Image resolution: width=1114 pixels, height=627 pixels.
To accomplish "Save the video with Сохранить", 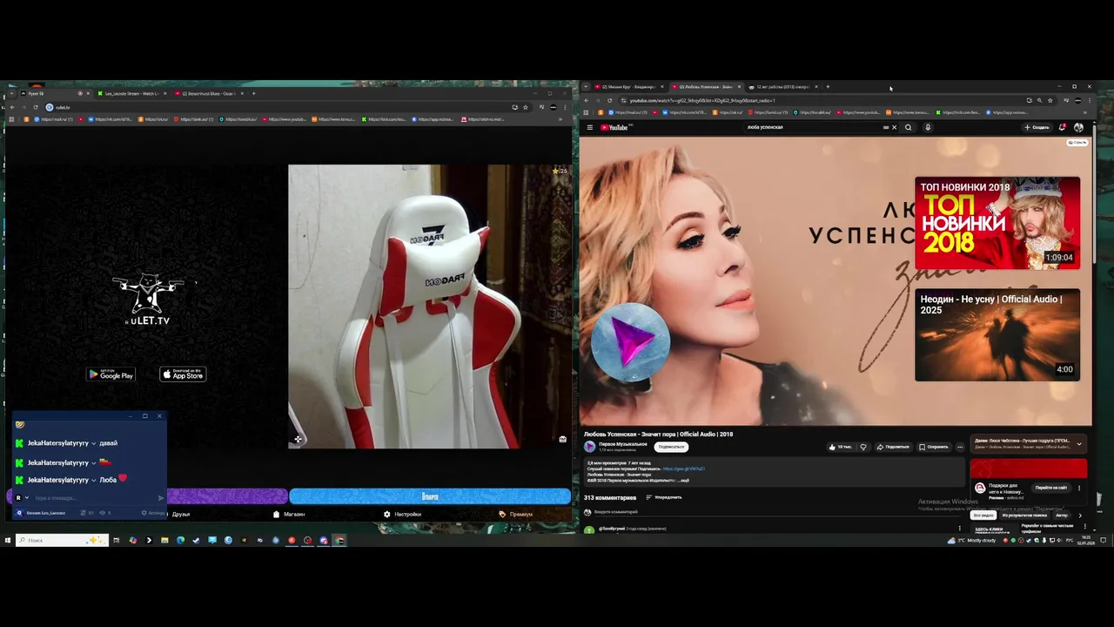I will pyautogui.click(x=934, y=447).
